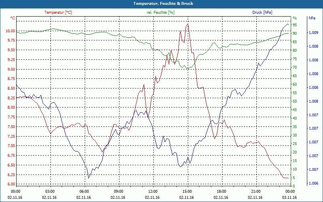
Task: Click the '09:00' time axis label
Action: point(118,191)
